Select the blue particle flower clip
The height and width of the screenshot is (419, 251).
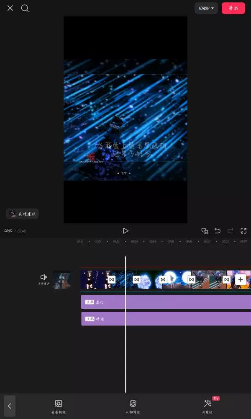click(150, 279)
